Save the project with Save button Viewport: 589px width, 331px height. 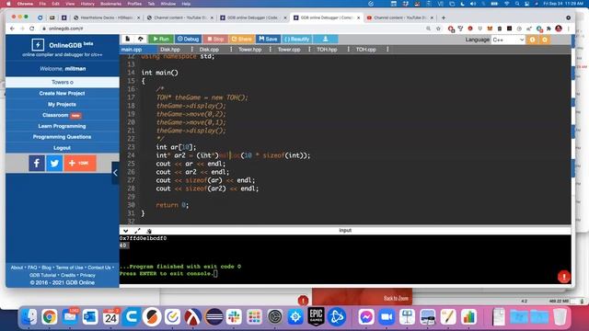pos(268,39)
